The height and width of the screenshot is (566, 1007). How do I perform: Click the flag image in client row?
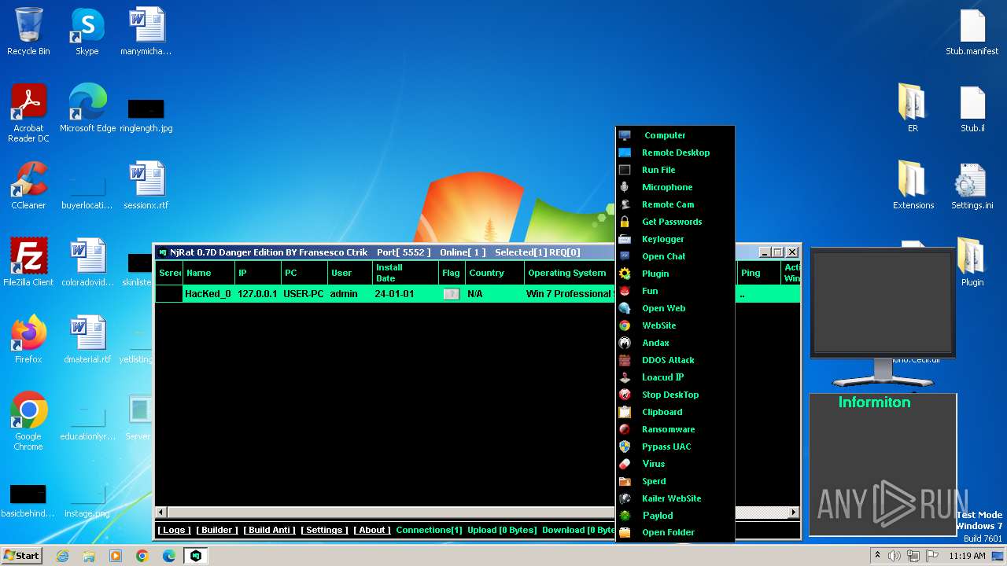[x=452, y=294]
